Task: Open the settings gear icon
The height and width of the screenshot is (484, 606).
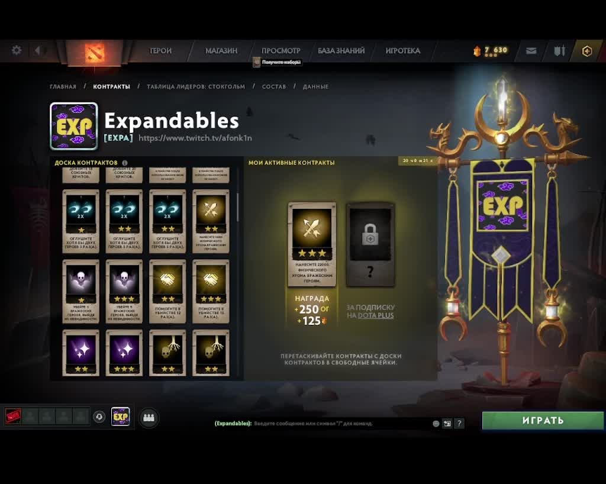Action: pos(17,50)
